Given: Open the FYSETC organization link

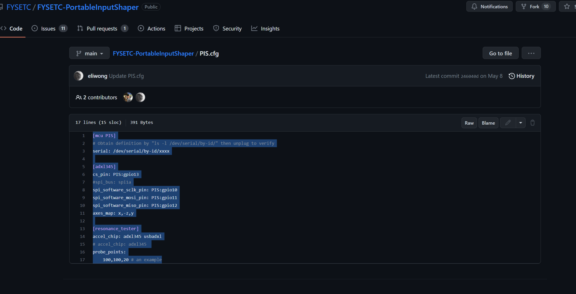Looking at the screenshot, I should pyautogui.click(x=19, y=7).
